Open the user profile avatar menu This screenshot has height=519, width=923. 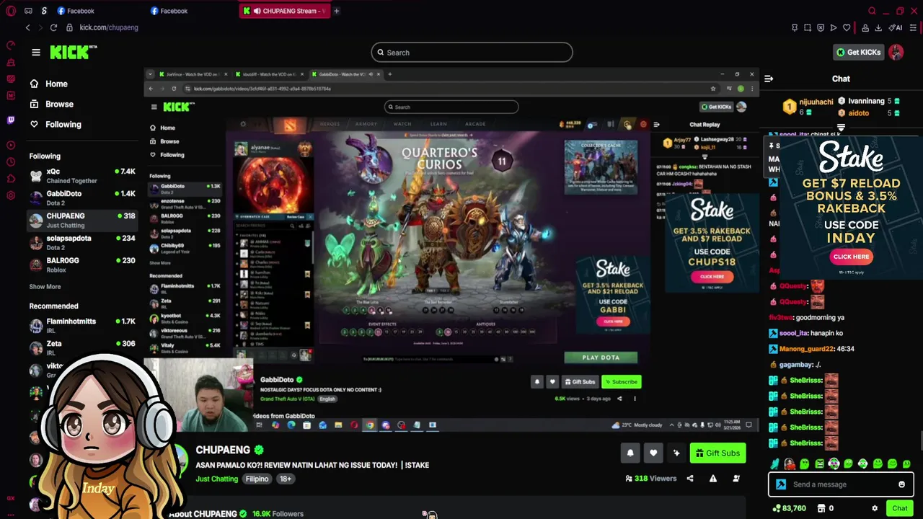(x=896, y=52)
